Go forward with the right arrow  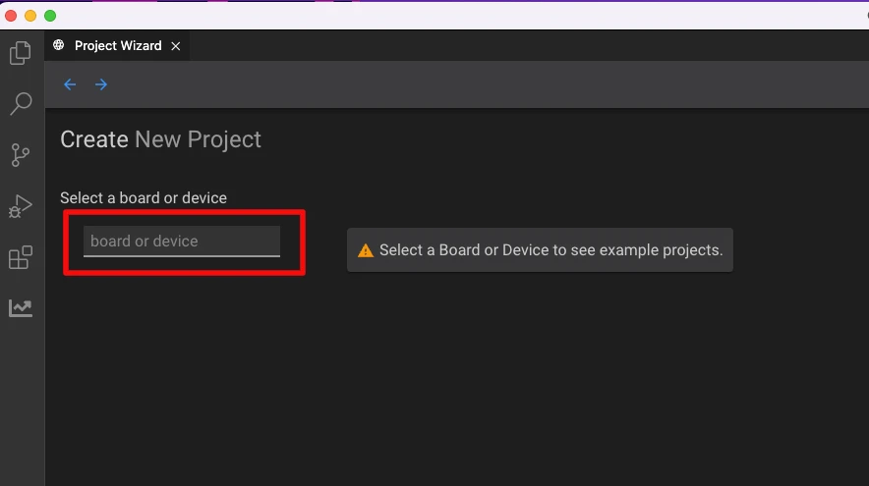(101, 84)
